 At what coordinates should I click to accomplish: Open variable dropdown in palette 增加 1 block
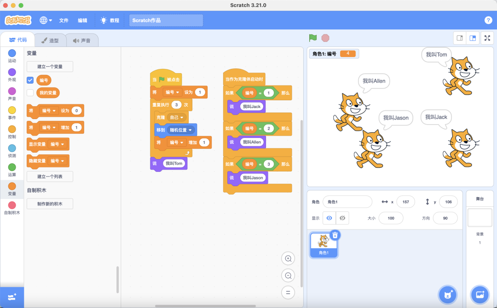click(x=49, y=127)
